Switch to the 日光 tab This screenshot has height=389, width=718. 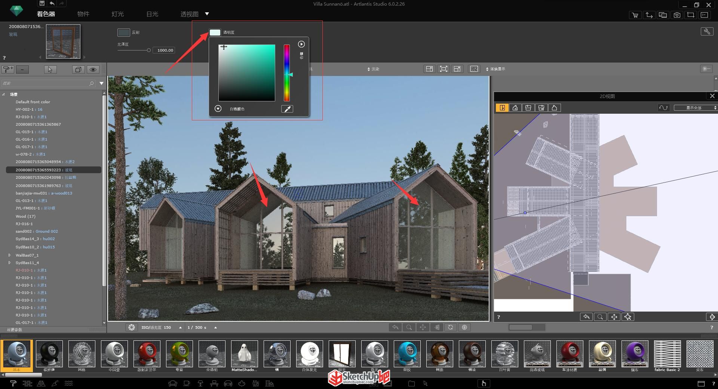click(152, 14)
